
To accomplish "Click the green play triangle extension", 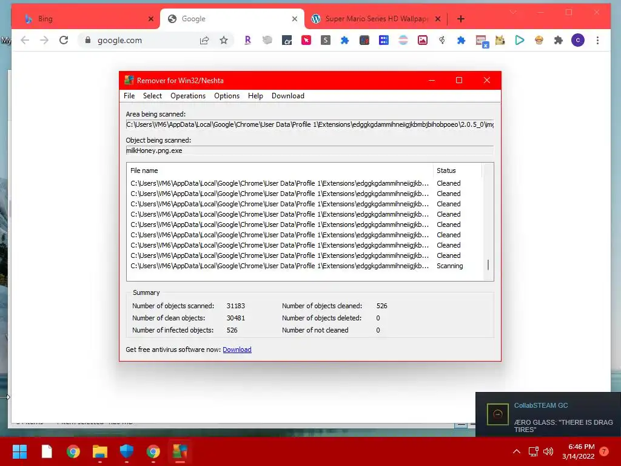I will tap(520, 40).
